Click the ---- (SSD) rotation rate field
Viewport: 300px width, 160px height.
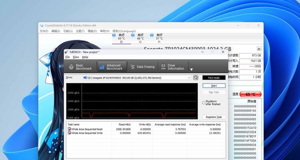click(x=250, y=66)
